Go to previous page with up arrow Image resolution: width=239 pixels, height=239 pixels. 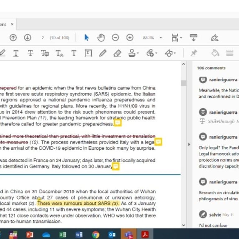click(13, 38)
